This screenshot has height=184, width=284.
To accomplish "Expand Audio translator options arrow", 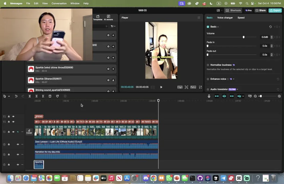I will 237,89.
